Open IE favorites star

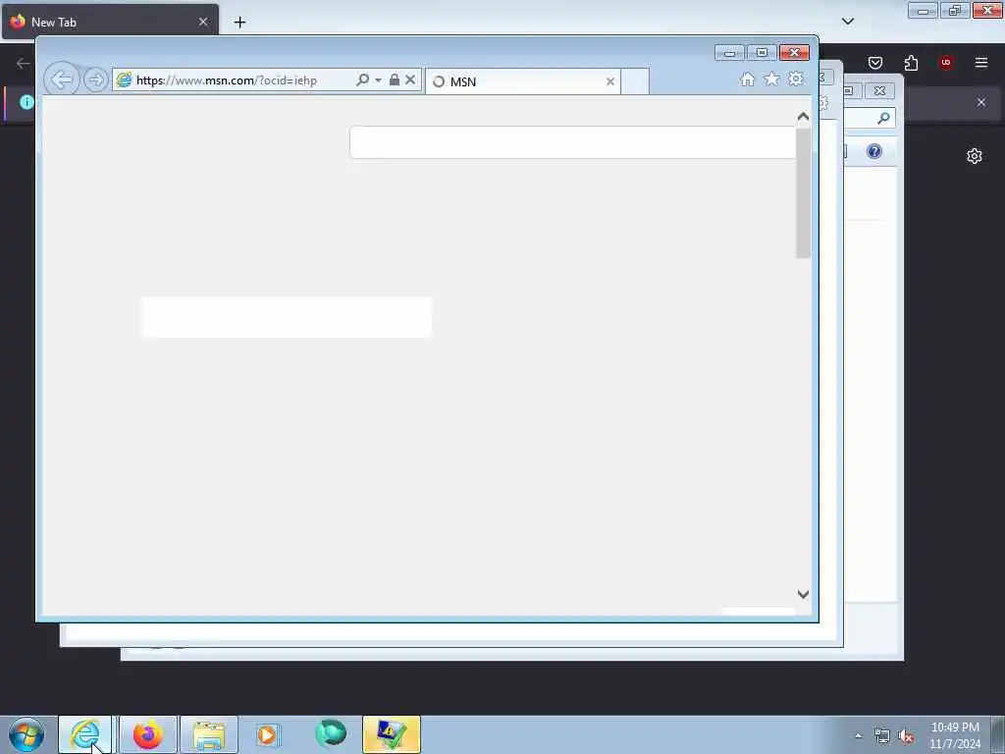point(771,79)
